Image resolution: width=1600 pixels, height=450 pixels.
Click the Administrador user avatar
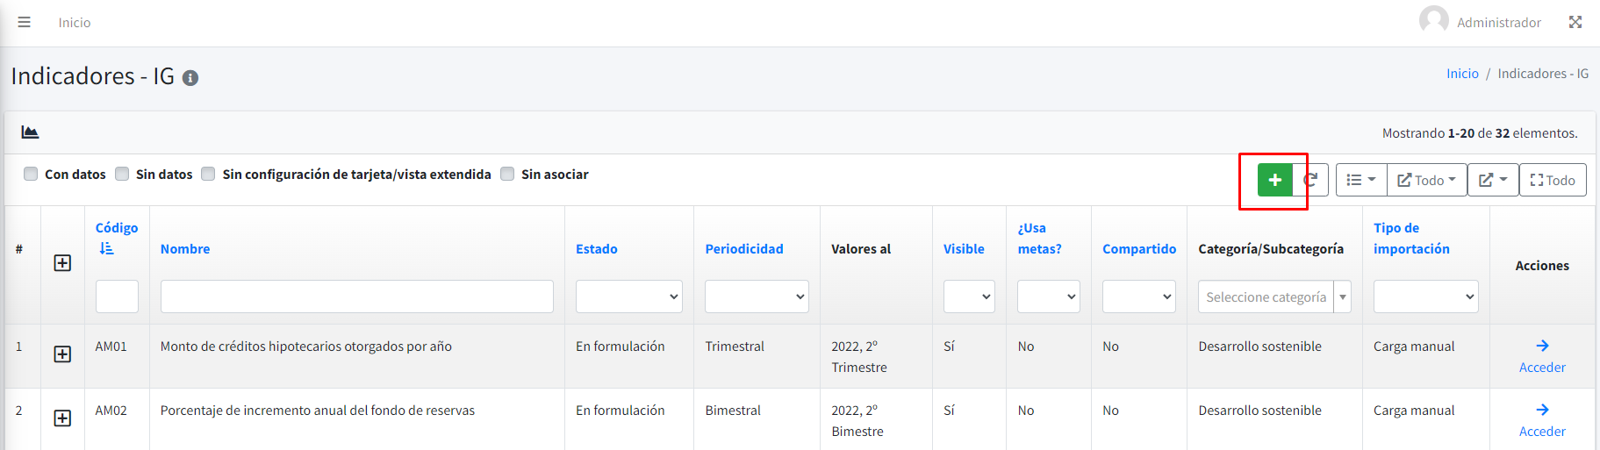[x=1433, y=21]
